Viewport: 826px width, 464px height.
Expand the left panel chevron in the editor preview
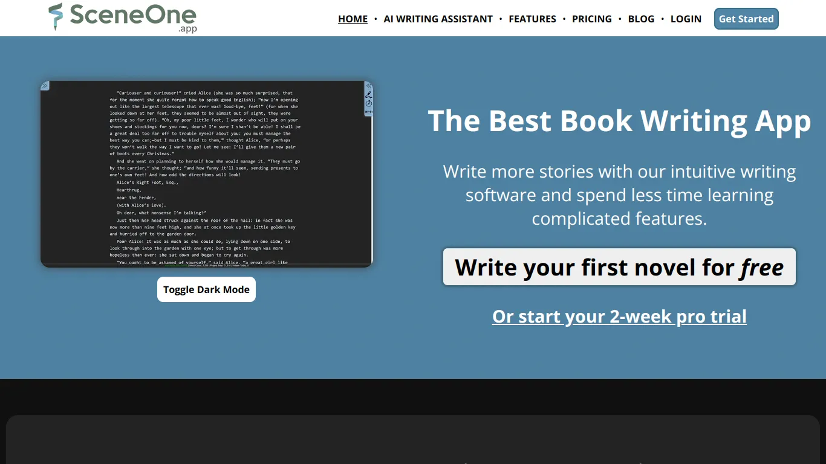45,86
